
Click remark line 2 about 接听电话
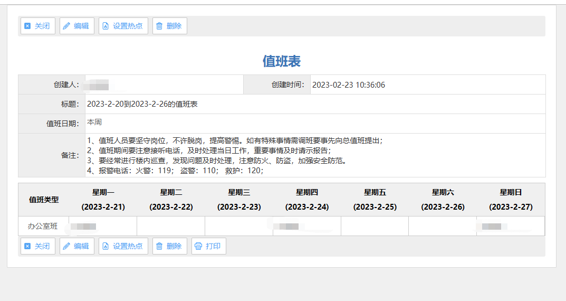209,150
